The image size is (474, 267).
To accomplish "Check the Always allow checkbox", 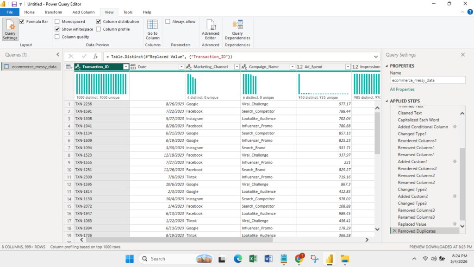I will pyautogui.click(x=168, y=21).
